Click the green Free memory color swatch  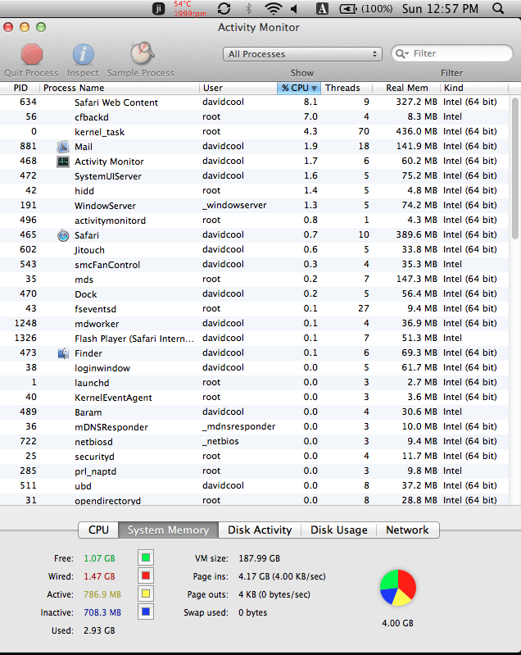(x=146, y=557)
